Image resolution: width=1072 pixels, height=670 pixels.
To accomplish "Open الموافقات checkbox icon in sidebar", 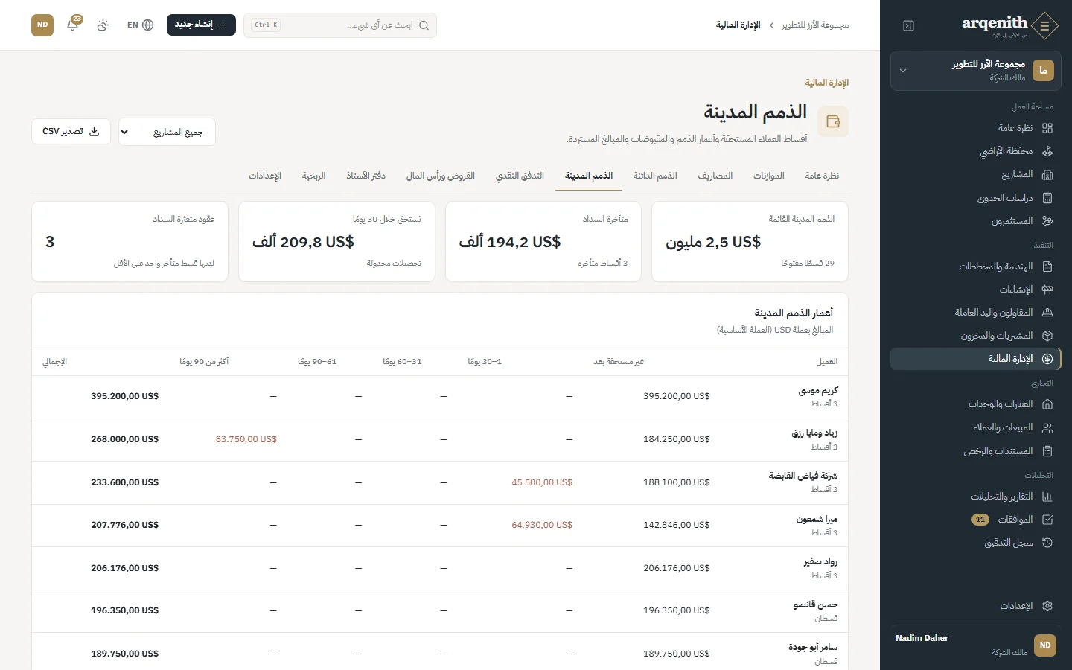I will pyautogui.click(x=1047, y=520).
